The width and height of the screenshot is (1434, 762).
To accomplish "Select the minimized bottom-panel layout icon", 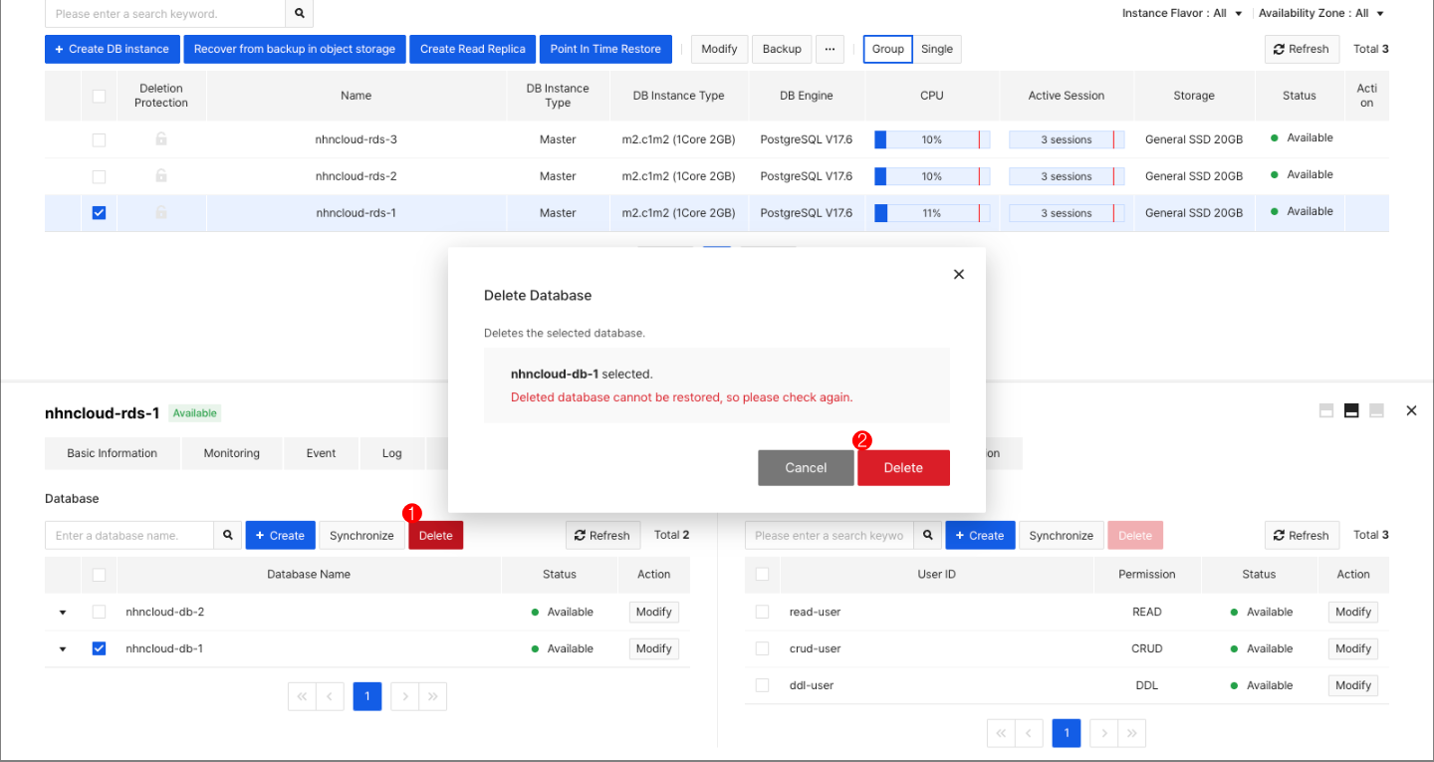I will (x=1375, y=409).
